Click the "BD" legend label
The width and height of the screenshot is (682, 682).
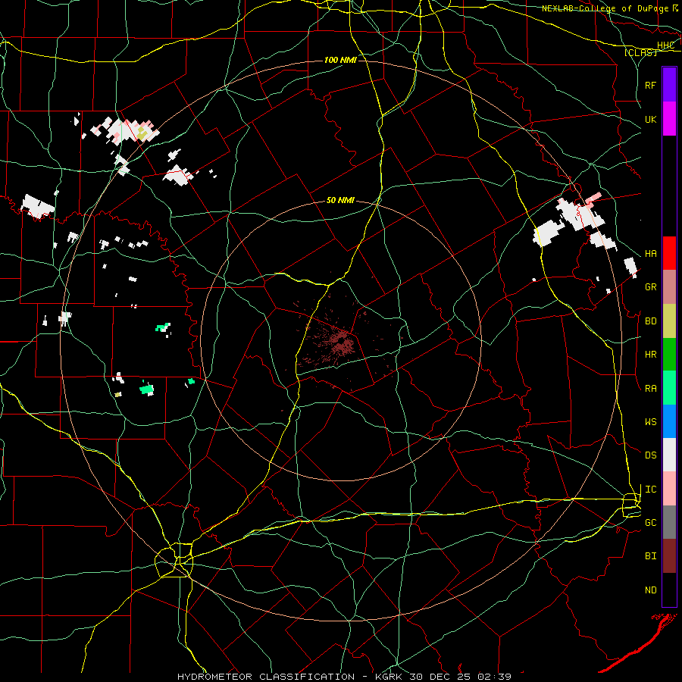point(650,321)
